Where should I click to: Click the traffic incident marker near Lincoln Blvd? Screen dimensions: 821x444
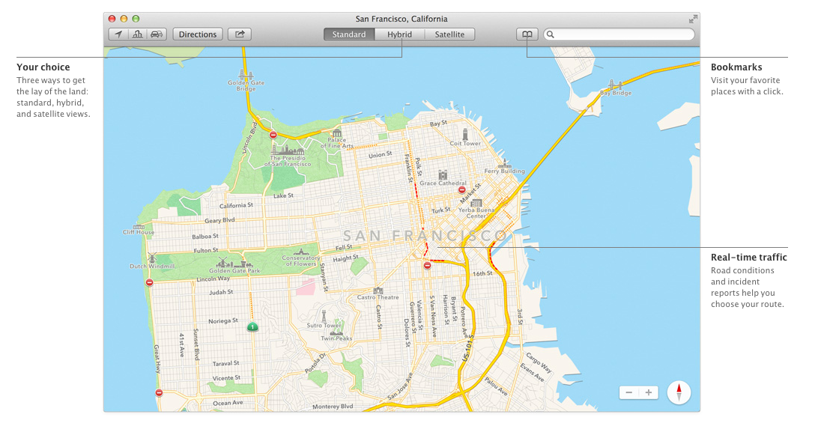(273, 135)
